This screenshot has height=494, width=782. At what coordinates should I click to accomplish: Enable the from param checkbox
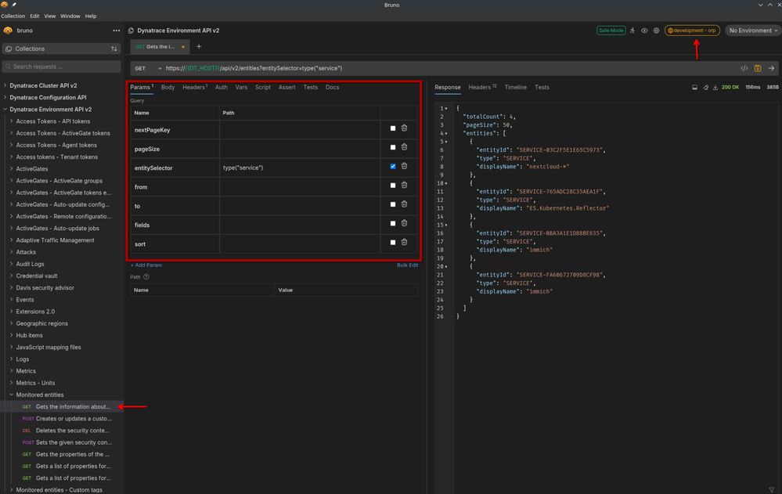(393, 185)
